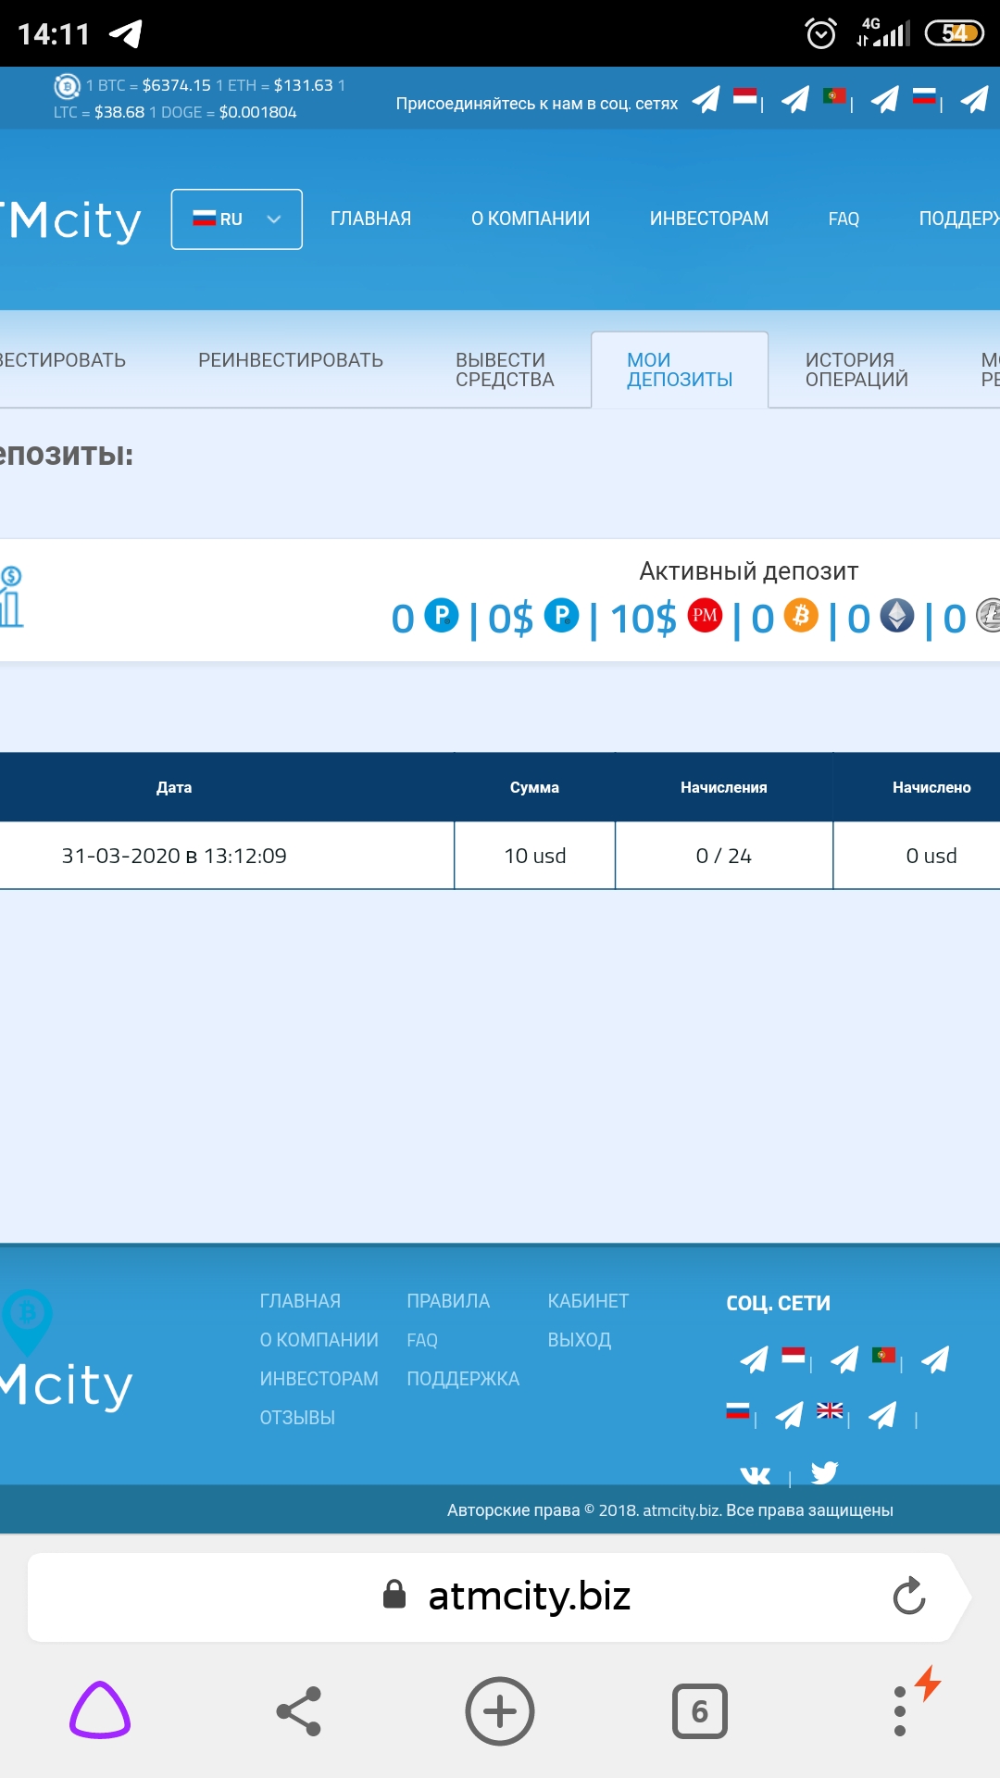This screenshot has width=1000, height=1778.
Task: Reload the page with the refresh icon
Action: pyautogui.click(x=909, y=1596)
